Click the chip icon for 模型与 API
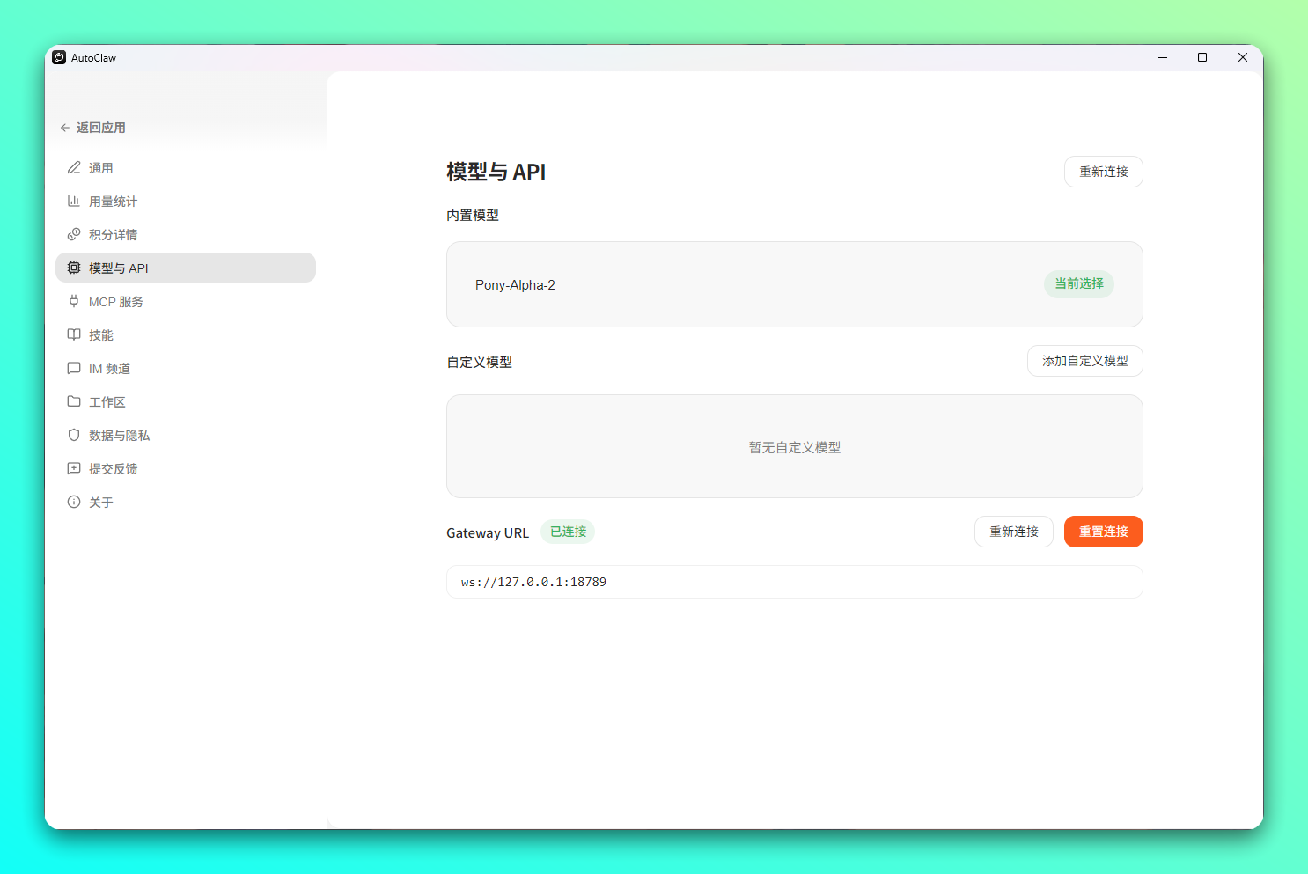 click(x=74, y=268)
